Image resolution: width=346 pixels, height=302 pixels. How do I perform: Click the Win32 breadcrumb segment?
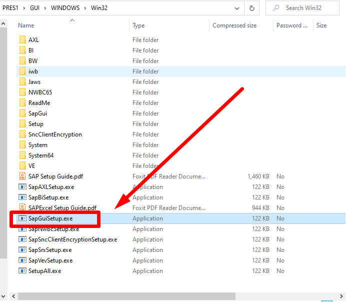click(99, 8)
